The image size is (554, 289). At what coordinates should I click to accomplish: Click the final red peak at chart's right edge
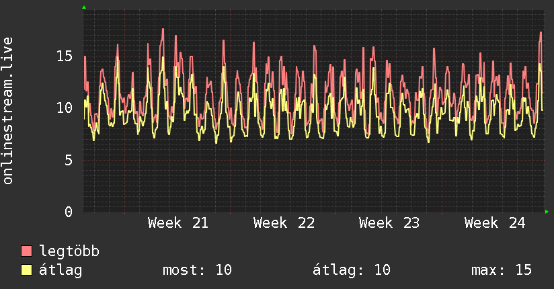[x=541, y=33]
